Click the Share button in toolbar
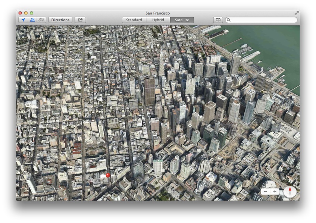316x223 pixels. [x=80, y=20]
